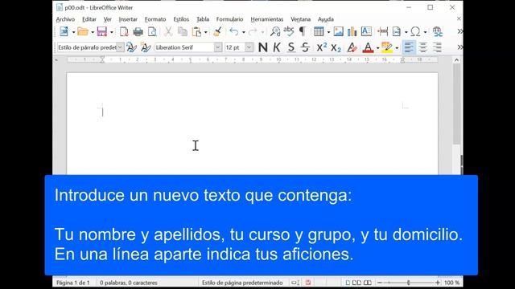Open the Insertar menu
The height and width of the screenshot is (289, 515).
point(128,19)
